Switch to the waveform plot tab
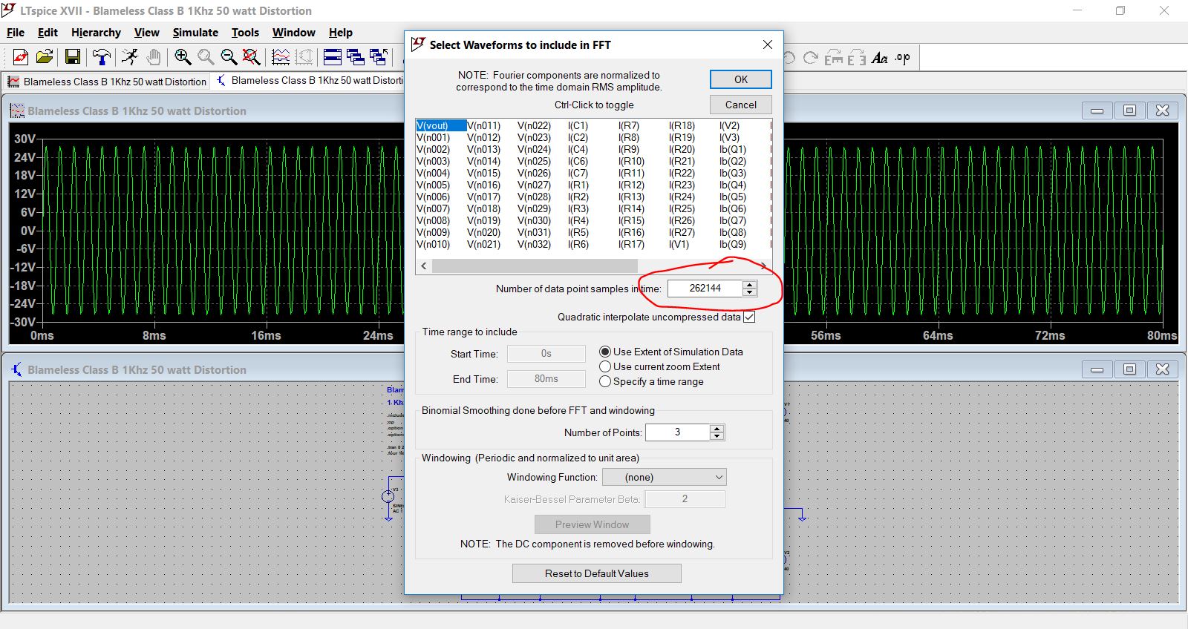This screenshot has height=629, width=1188. 107,81
